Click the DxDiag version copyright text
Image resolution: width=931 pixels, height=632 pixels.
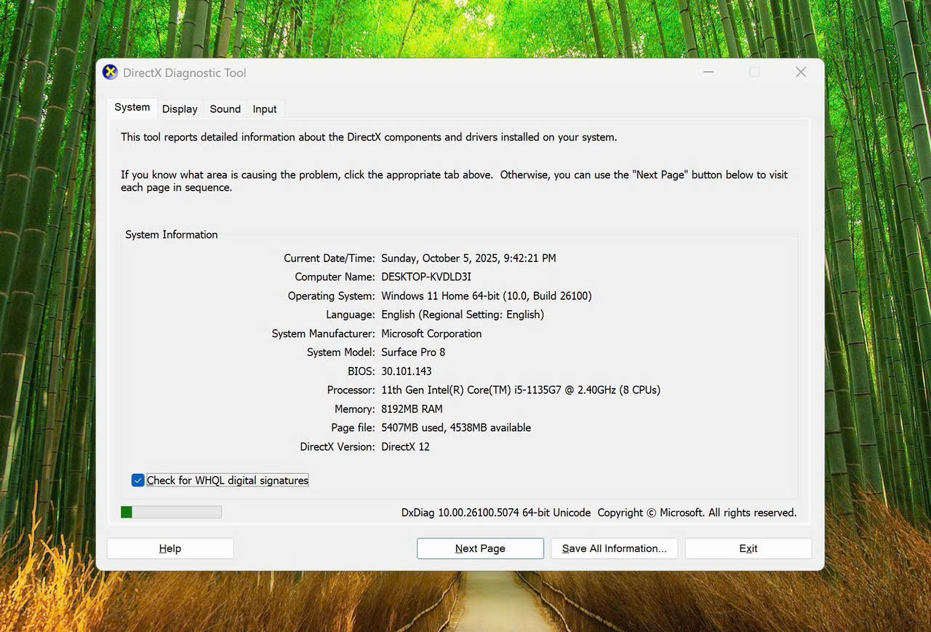pos(599,513)
